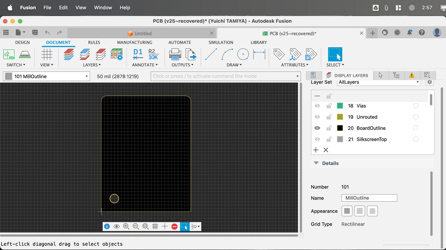Expand the SWITCH menu
Image resolution: width=446 pixels, height=250 pixels.
point(16,65)
